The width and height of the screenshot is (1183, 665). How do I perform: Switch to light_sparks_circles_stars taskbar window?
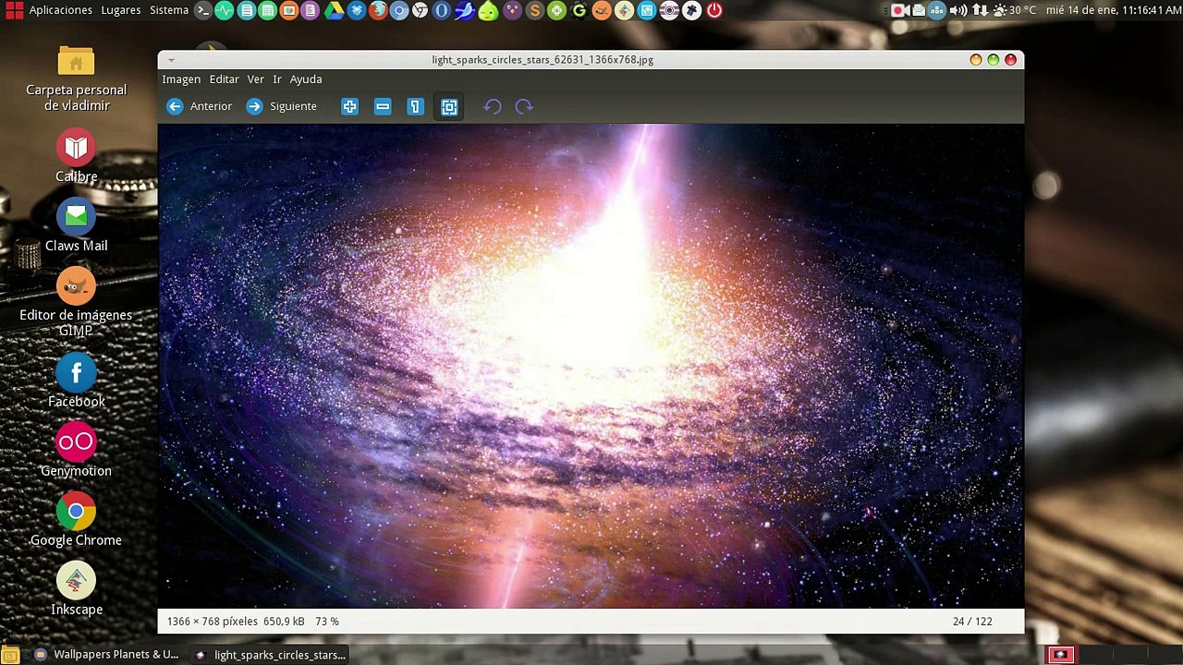(x=270, y=655)
